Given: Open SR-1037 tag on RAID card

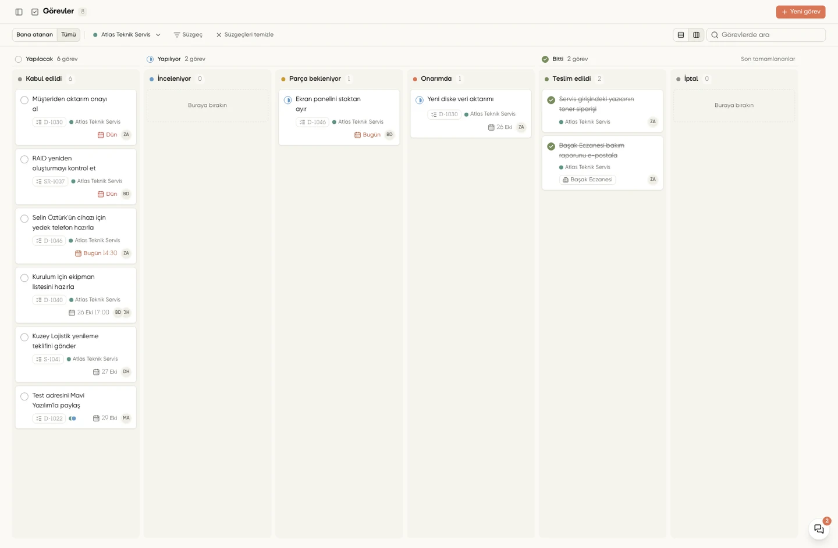Looking at the screenshot, I should [50, 181].
